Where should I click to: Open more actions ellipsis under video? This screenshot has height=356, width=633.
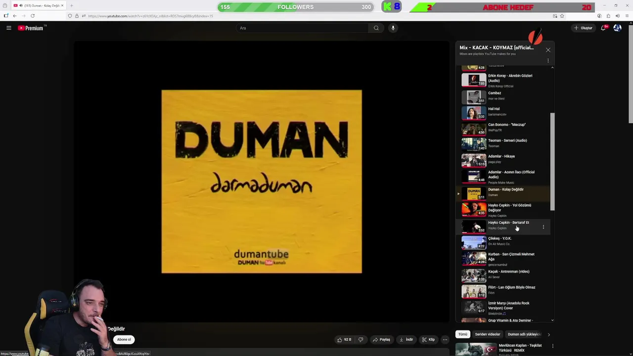[445, 340]
